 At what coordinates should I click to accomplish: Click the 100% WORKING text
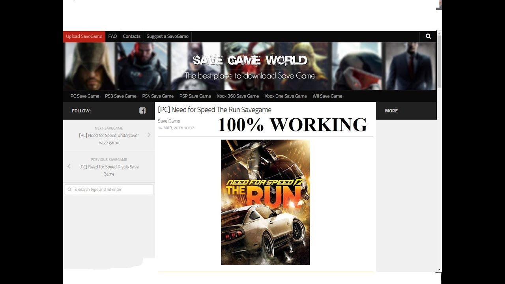(292, 125)
